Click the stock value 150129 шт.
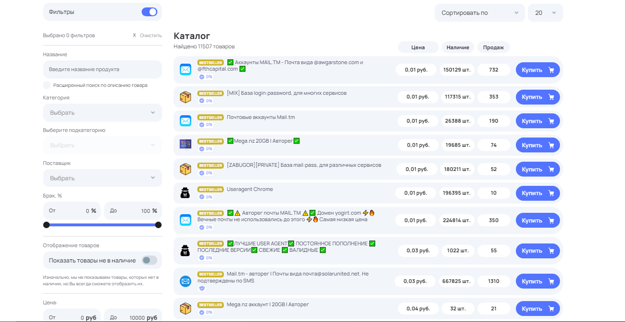This screenshot has height=322, width=625. click(x=457, y=70)
